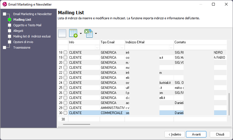The width and height of the screenshot is (233, 140).
Task: Tick the checkbox on row 18
Action: 65,52
